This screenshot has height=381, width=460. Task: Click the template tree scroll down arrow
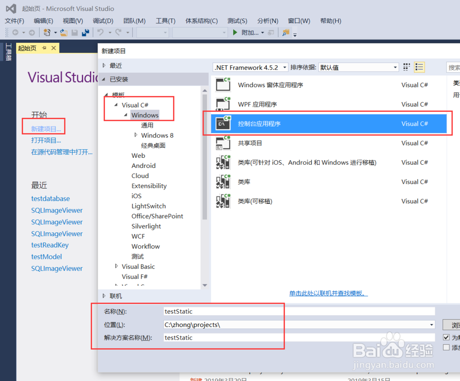pos(205,285)
